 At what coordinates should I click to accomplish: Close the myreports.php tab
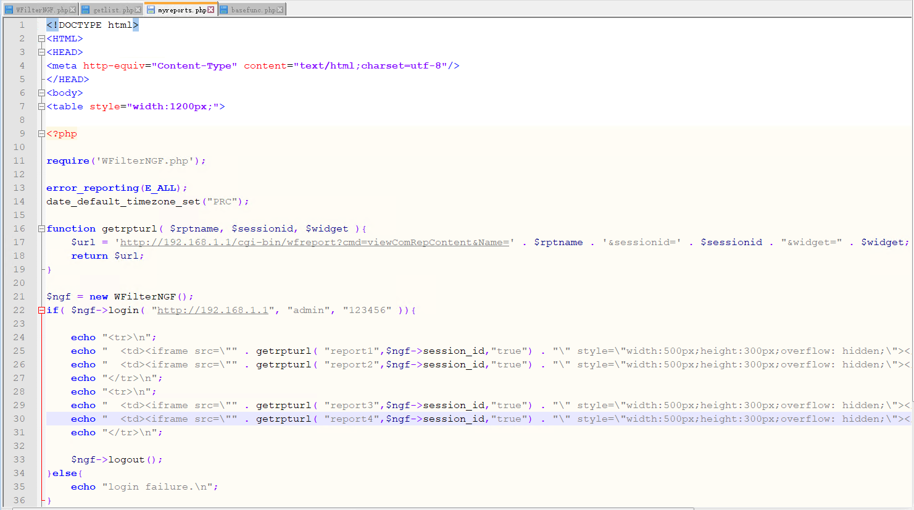(x=210, y=10)
